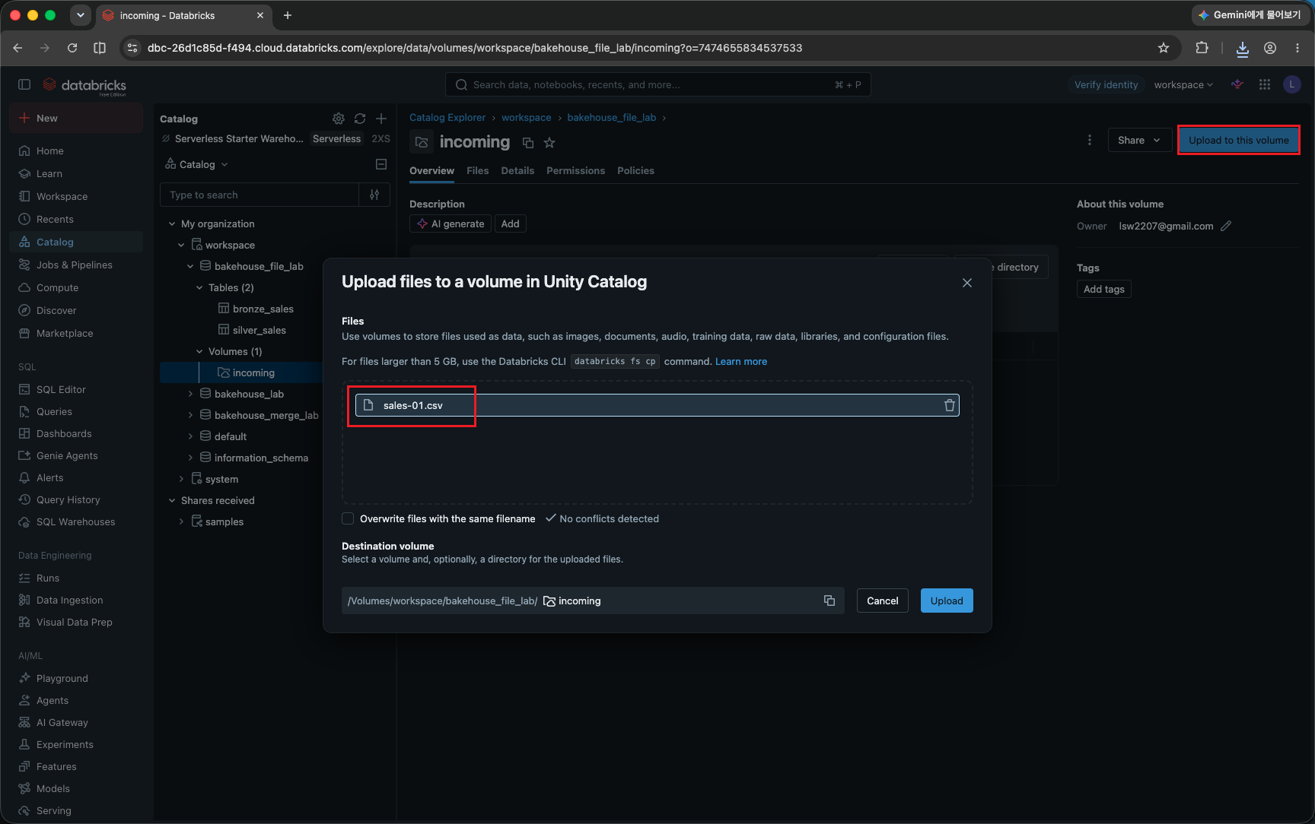Open the kebab menu beside Share
The image size is (1315, 824).
click(1090, 140)
